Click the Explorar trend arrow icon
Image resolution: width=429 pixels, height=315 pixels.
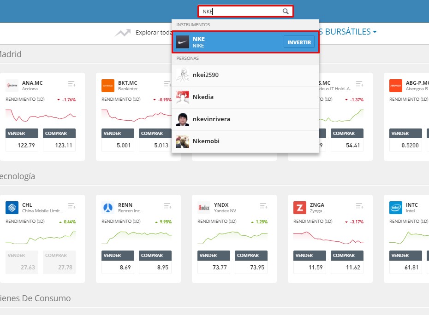[x=123, y=33]
